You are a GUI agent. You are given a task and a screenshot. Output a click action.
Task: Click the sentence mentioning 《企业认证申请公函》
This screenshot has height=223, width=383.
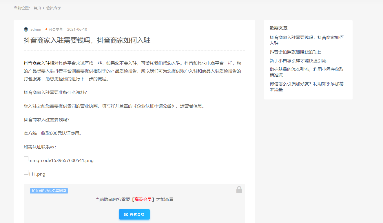click(x=115, y=106)
